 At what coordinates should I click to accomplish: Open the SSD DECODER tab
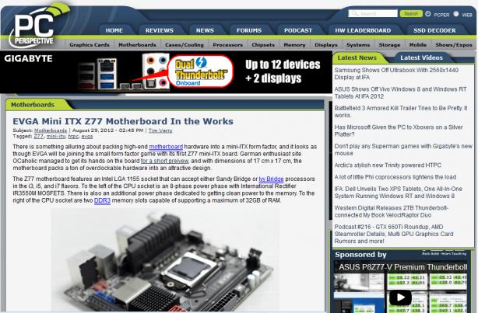(434, 30)
